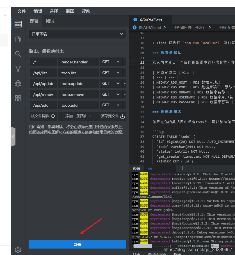Image resolution: width=235 pixels, height=255 pixels.
Task: Click the render.handler function field
Action: point(78,62)
